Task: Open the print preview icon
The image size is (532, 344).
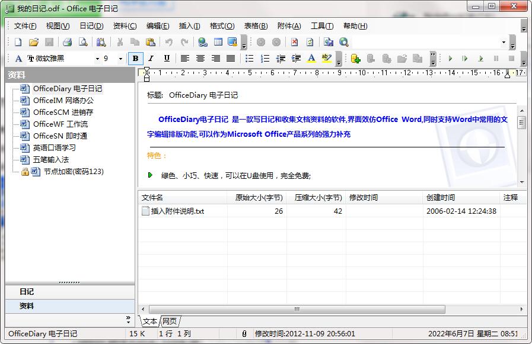Action: coord(84,42)
